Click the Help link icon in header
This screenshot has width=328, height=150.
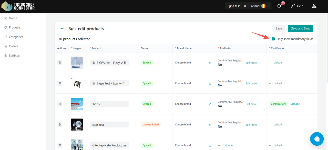pos(293,6)
